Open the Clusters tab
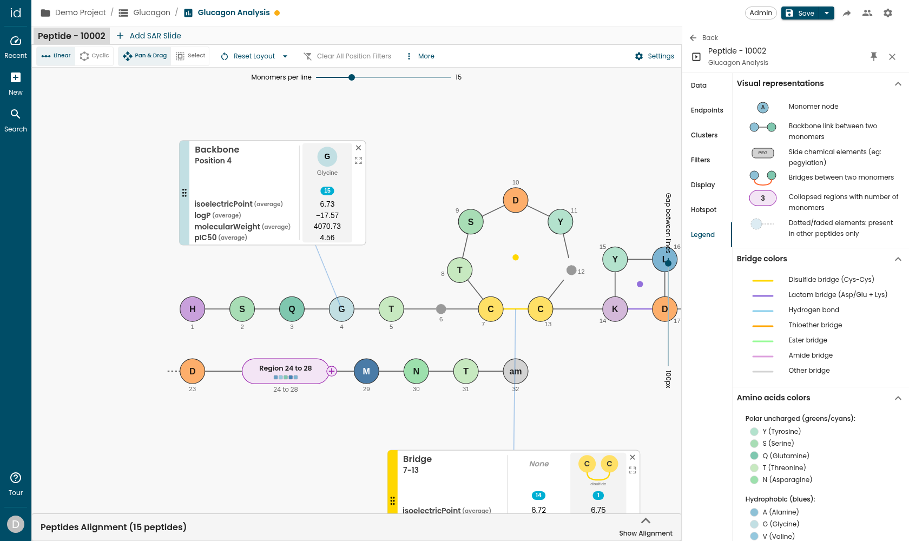Image resolution: width=909 pixels, height=541 pixels. tap(704, 135)
